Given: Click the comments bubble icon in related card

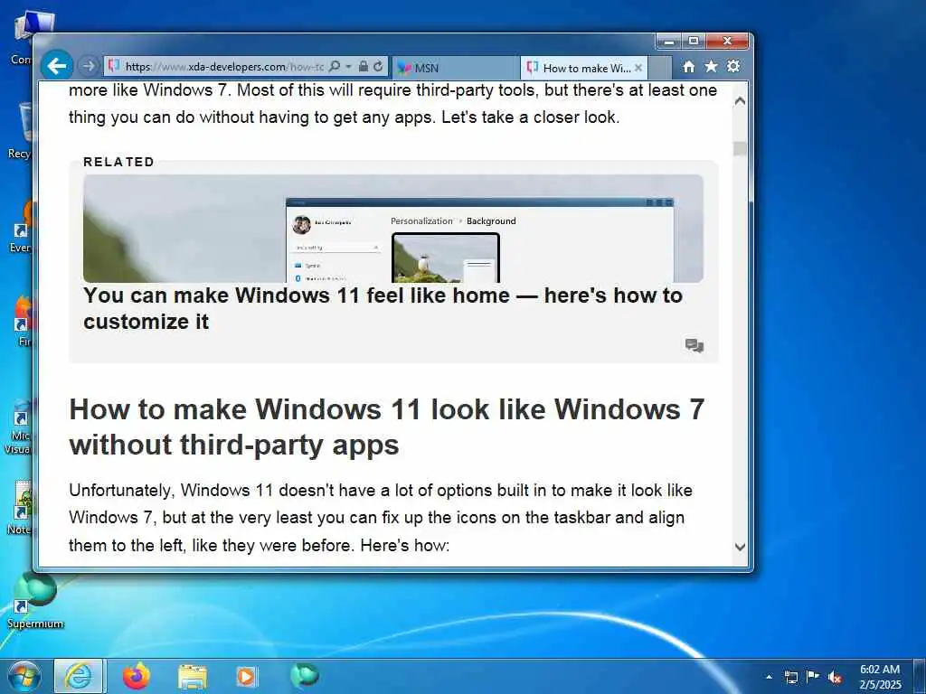Looking at the screenshot, I should tap(694, 345).
